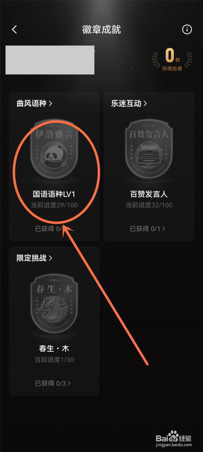
Task: Tap the 所得勋章 label
Action: pos(172,69)
